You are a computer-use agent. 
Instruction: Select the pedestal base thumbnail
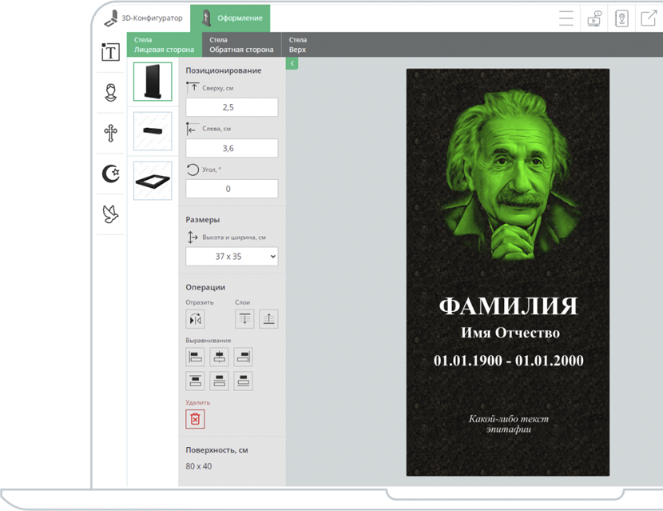pos(153,131)
